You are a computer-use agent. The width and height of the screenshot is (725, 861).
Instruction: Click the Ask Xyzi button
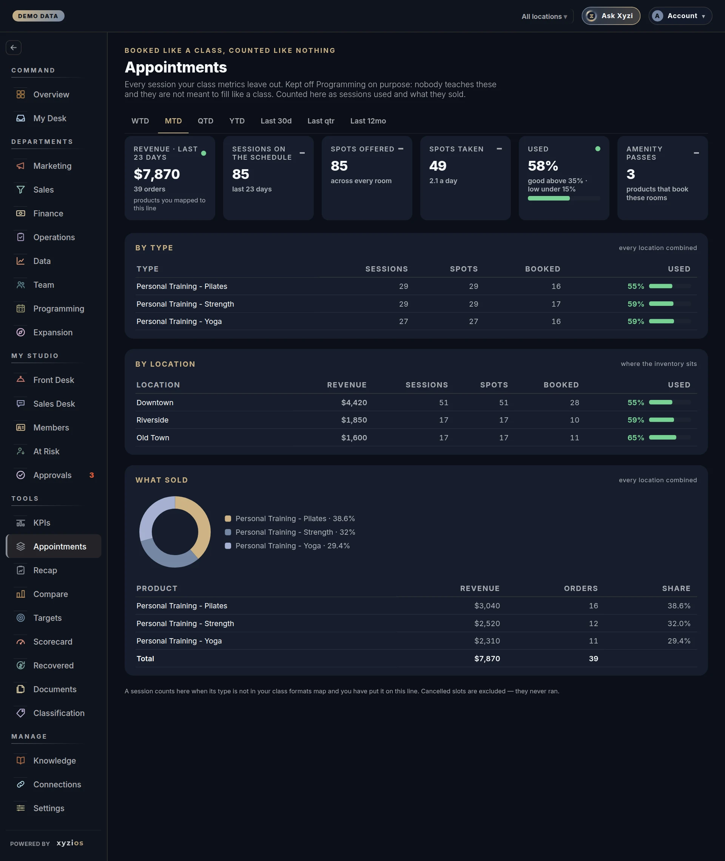coord(611,16)
